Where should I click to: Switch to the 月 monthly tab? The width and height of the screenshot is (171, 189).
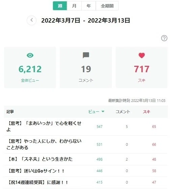point(74,6)
